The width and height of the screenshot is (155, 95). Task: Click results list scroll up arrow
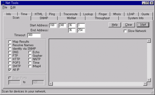149,41
